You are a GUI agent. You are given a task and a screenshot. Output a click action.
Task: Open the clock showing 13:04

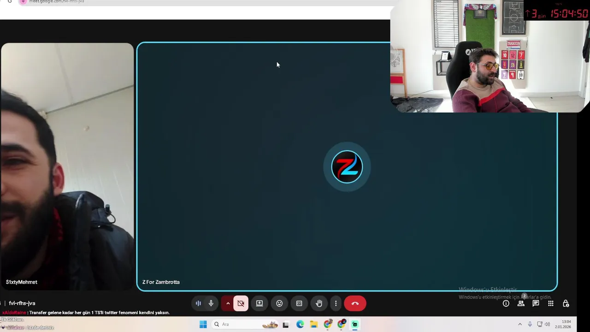click(563, 324)
